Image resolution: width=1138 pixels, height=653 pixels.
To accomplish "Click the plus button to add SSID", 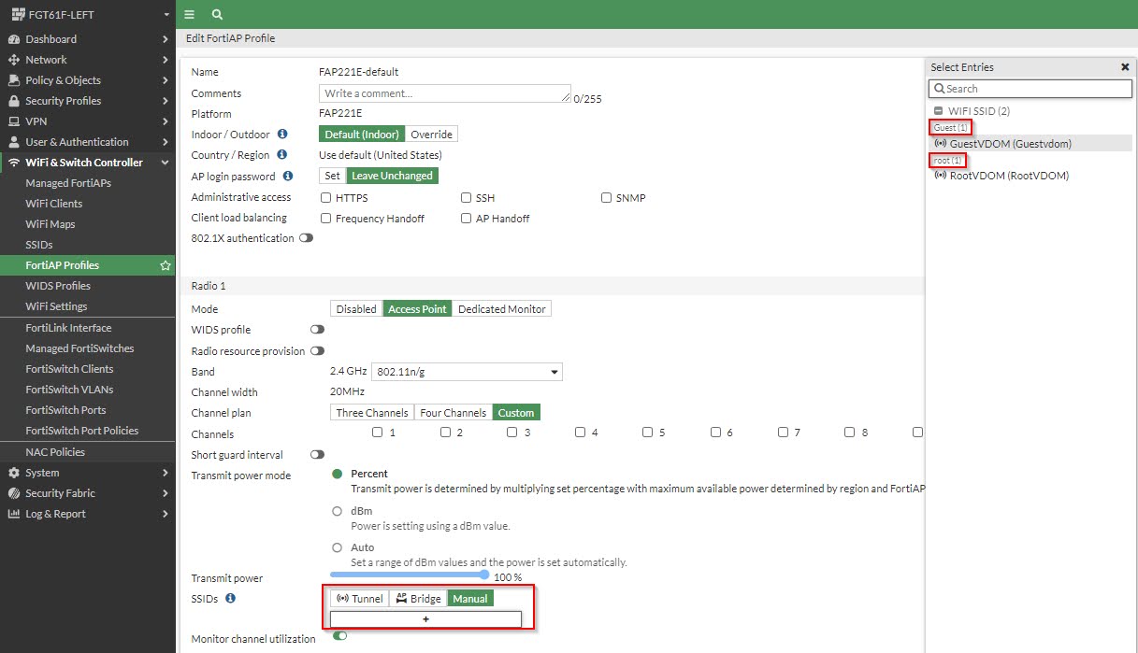I will [x=425, y=619].
